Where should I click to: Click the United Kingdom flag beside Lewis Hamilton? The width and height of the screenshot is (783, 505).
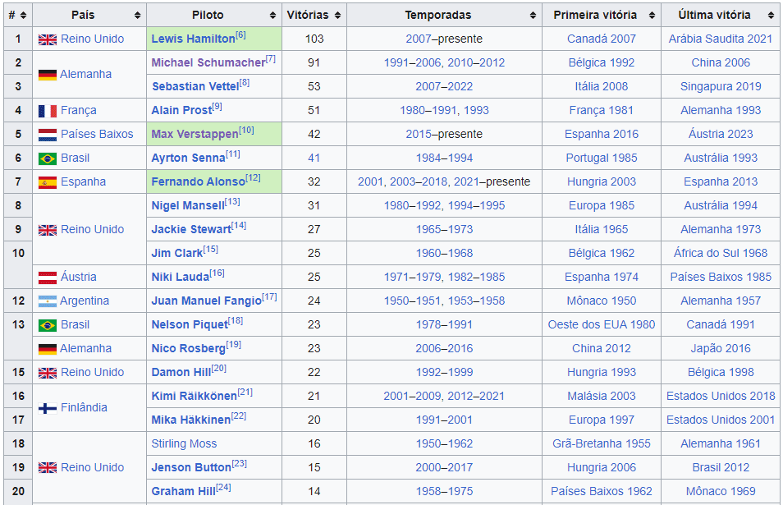click(x=47, y=39)
